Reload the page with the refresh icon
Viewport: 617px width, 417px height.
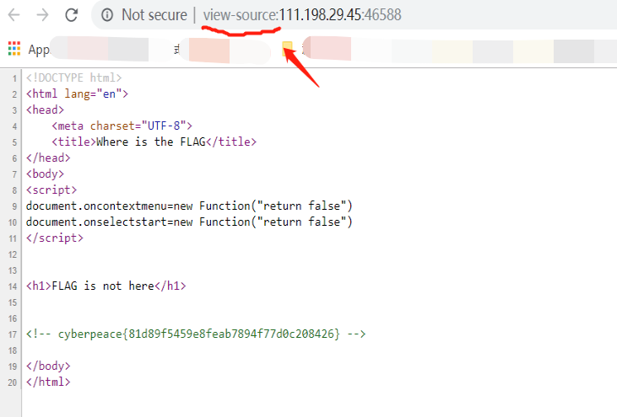[x=71, y=15]
